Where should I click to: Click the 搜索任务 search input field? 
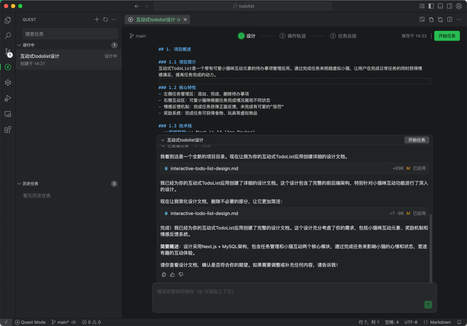tap(70, 34)
